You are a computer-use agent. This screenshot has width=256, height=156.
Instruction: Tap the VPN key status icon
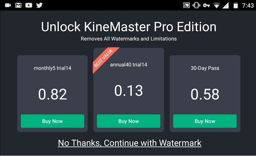click(x=206, y=5)
